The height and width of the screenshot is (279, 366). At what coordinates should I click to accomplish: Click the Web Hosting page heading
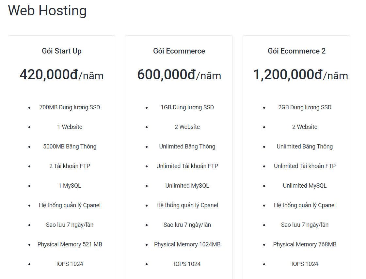click(48, 10)
